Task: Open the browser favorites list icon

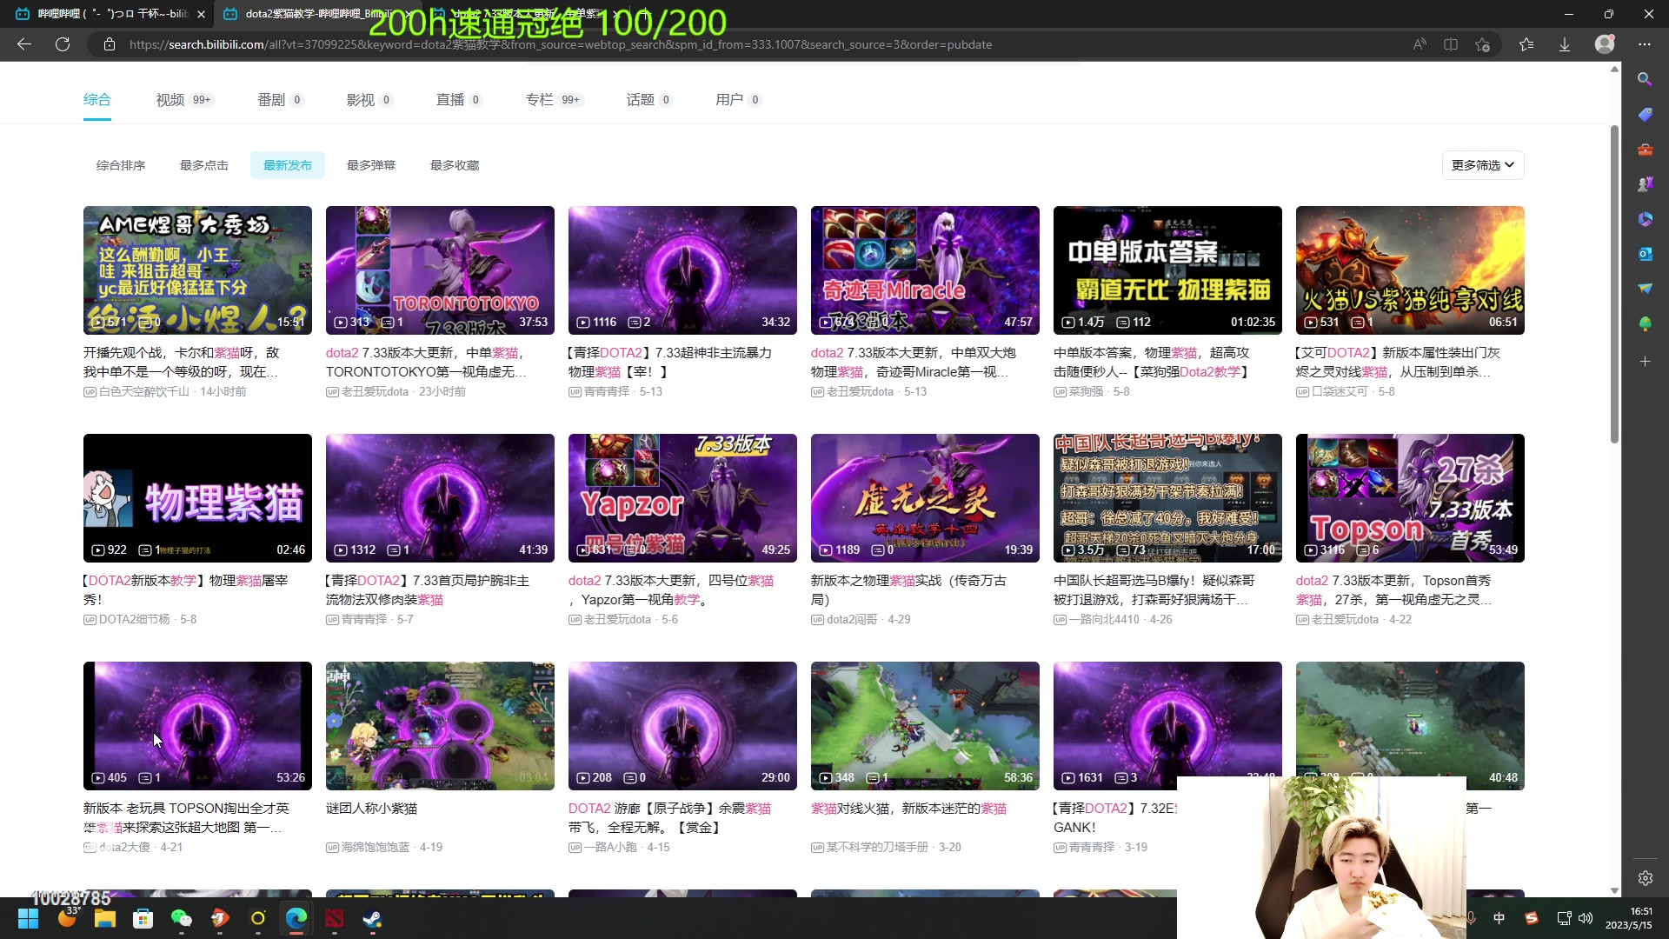Action: coord(1526,44)
